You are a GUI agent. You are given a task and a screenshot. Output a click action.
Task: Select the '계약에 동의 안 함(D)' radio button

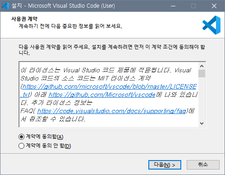(21, 146)
